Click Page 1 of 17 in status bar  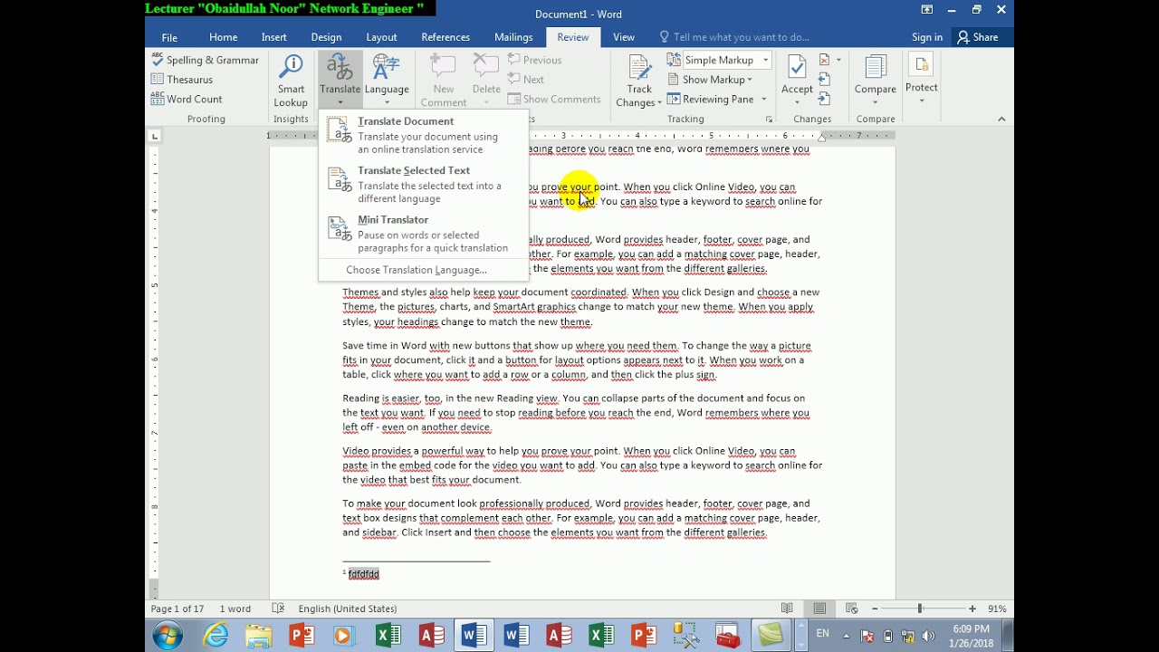tap(177, 609)
